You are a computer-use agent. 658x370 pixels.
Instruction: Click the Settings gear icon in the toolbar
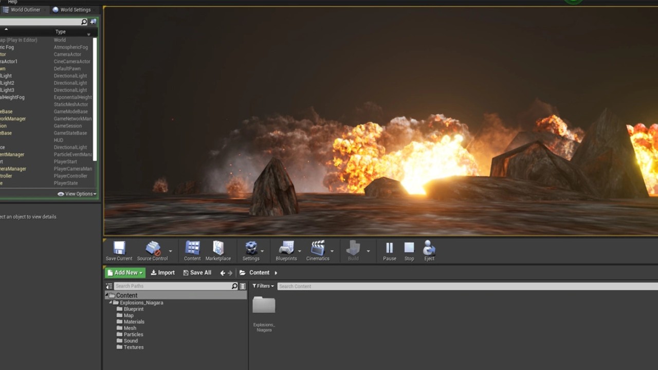tap(251, 249)
